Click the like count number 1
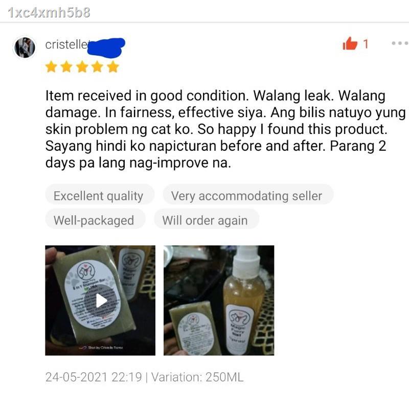409x409 pixels. (x=366, y=44)
